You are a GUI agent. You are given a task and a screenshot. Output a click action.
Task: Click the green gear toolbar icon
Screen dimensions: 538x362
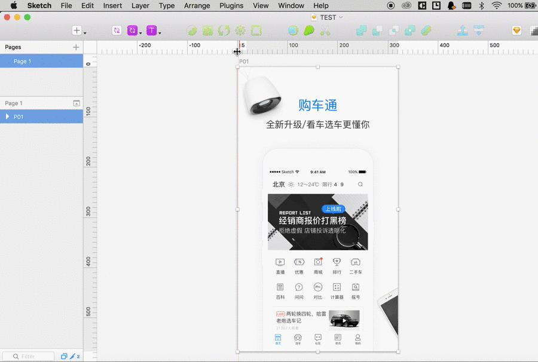point(240,30)
